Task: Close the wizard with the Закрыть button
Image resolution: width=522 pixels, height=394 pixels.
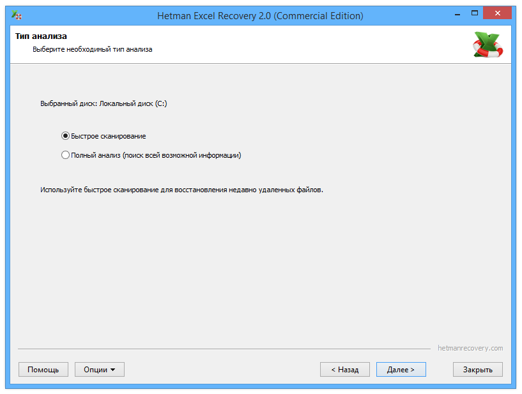Action: click(x=477, y=369)
